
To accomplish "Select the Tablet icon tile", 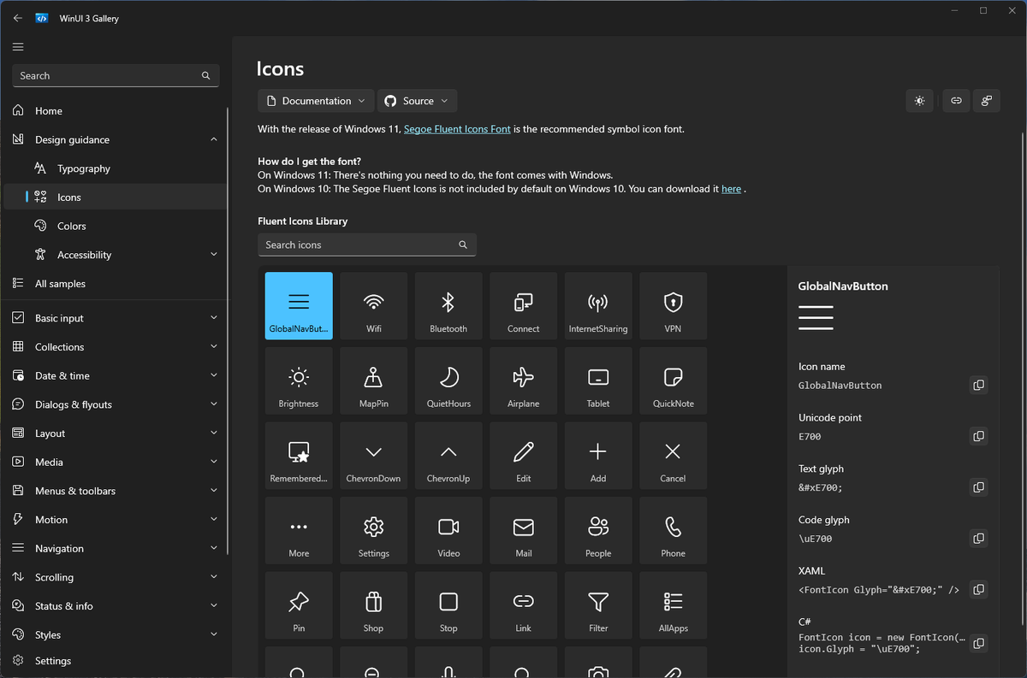I will 598,380.
